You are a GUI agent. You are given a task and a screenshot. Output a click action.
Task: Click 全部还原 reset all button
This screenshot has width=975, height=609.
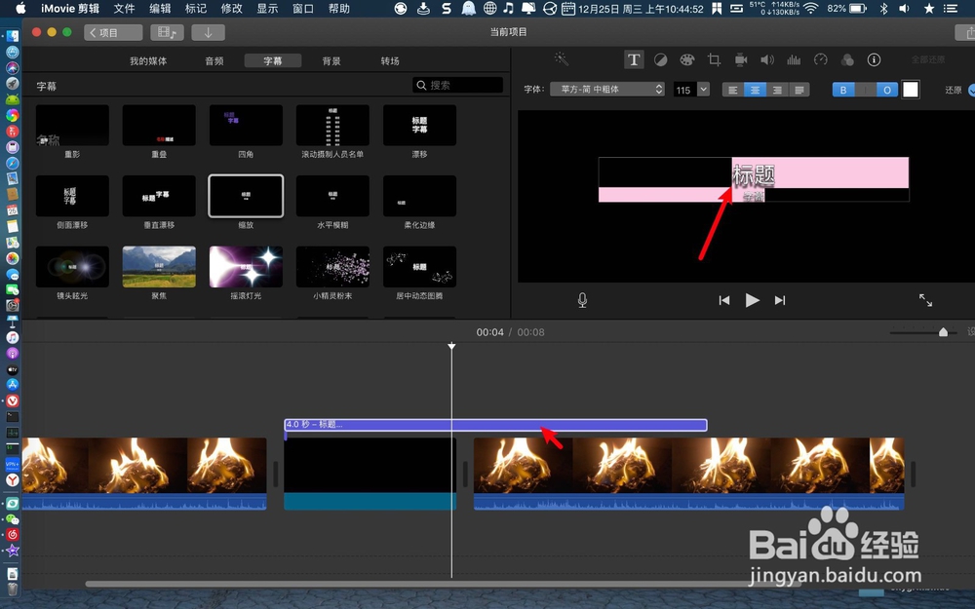[x=928, y=59]
